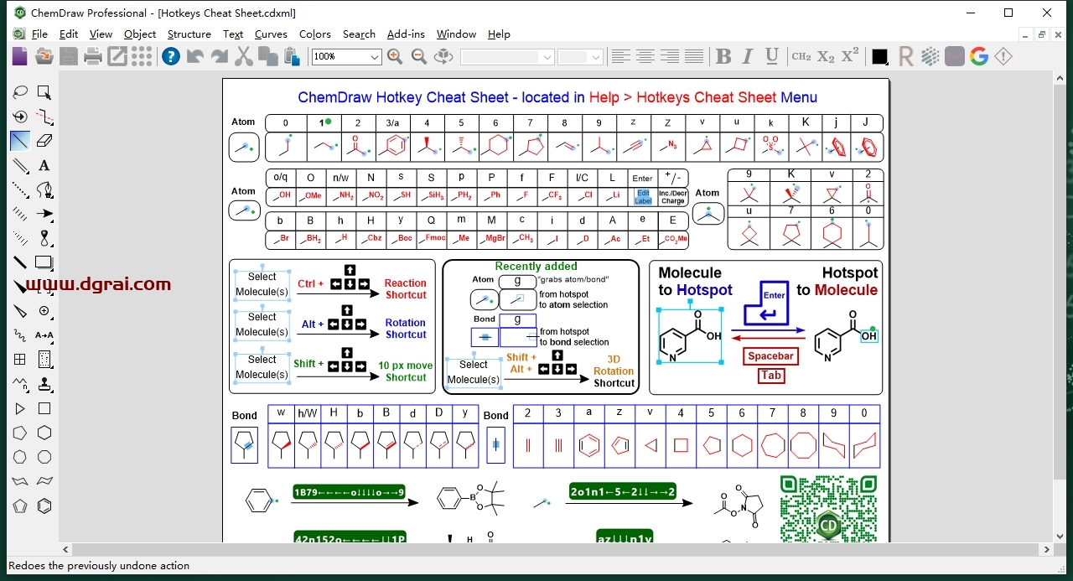Image resolution: width=1073 pixels, height=581 pixels.
Task: Open the File menu
Action: click(x=40, y=34)
